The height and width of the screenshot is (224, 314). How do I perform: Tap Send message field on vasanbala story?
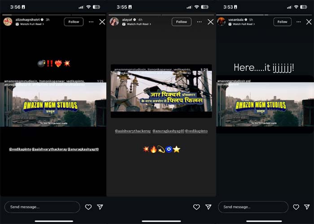pos(253,207)
